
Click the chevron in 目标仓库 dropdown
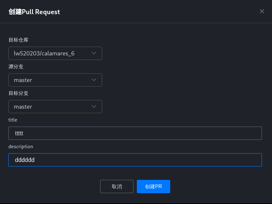[x=94, y=53]
